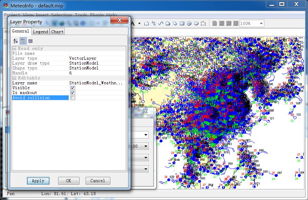Click the station label '132' on map
The height and width of the screenshot is (200, 308).
298,114
